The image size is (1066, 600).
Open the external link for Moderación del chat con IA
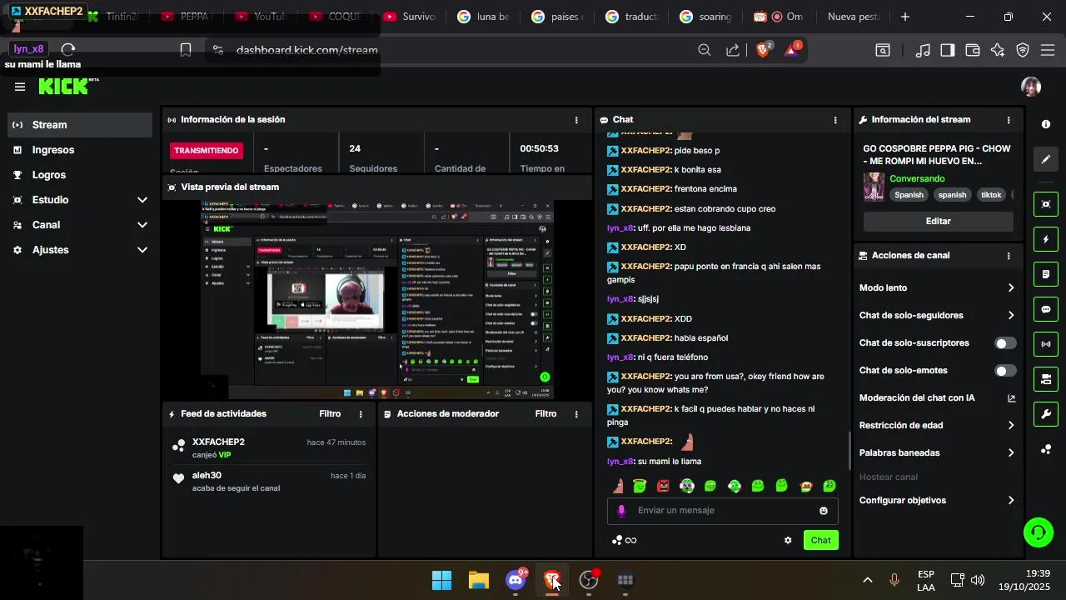[x=1011, y=398]
